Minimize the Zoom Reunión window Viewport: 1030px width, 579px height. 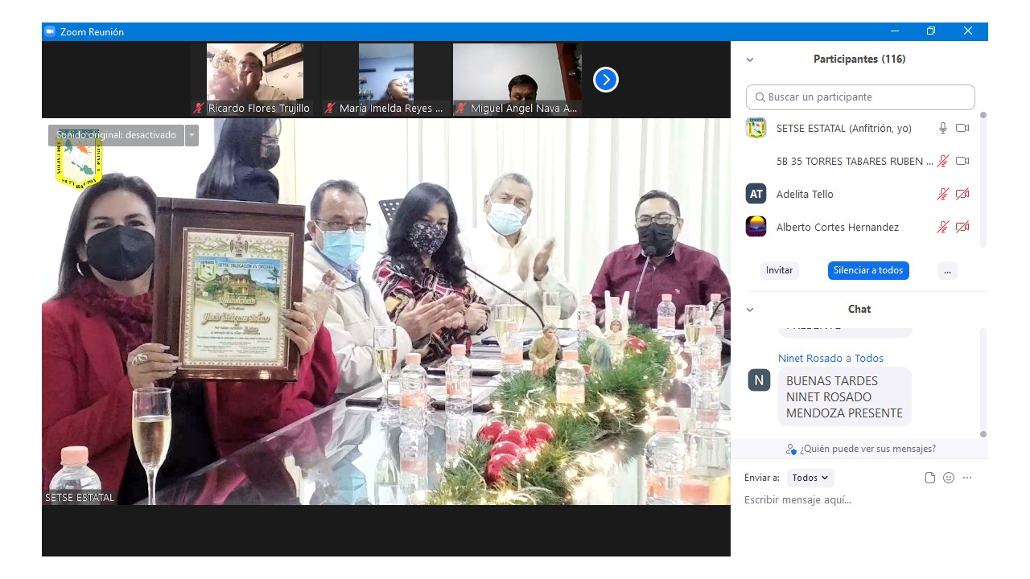click(x=895, y=31)
